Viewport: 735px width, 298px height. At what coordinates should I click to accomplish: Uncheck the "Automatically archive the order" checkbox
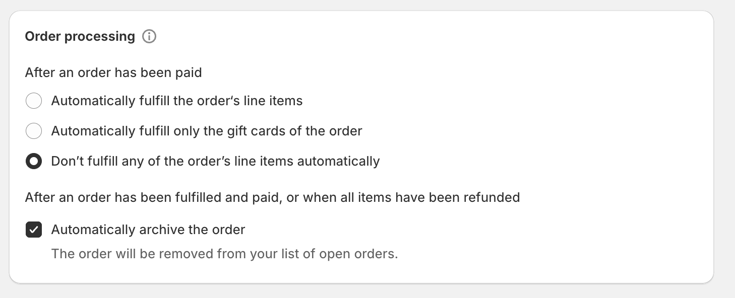34,230
